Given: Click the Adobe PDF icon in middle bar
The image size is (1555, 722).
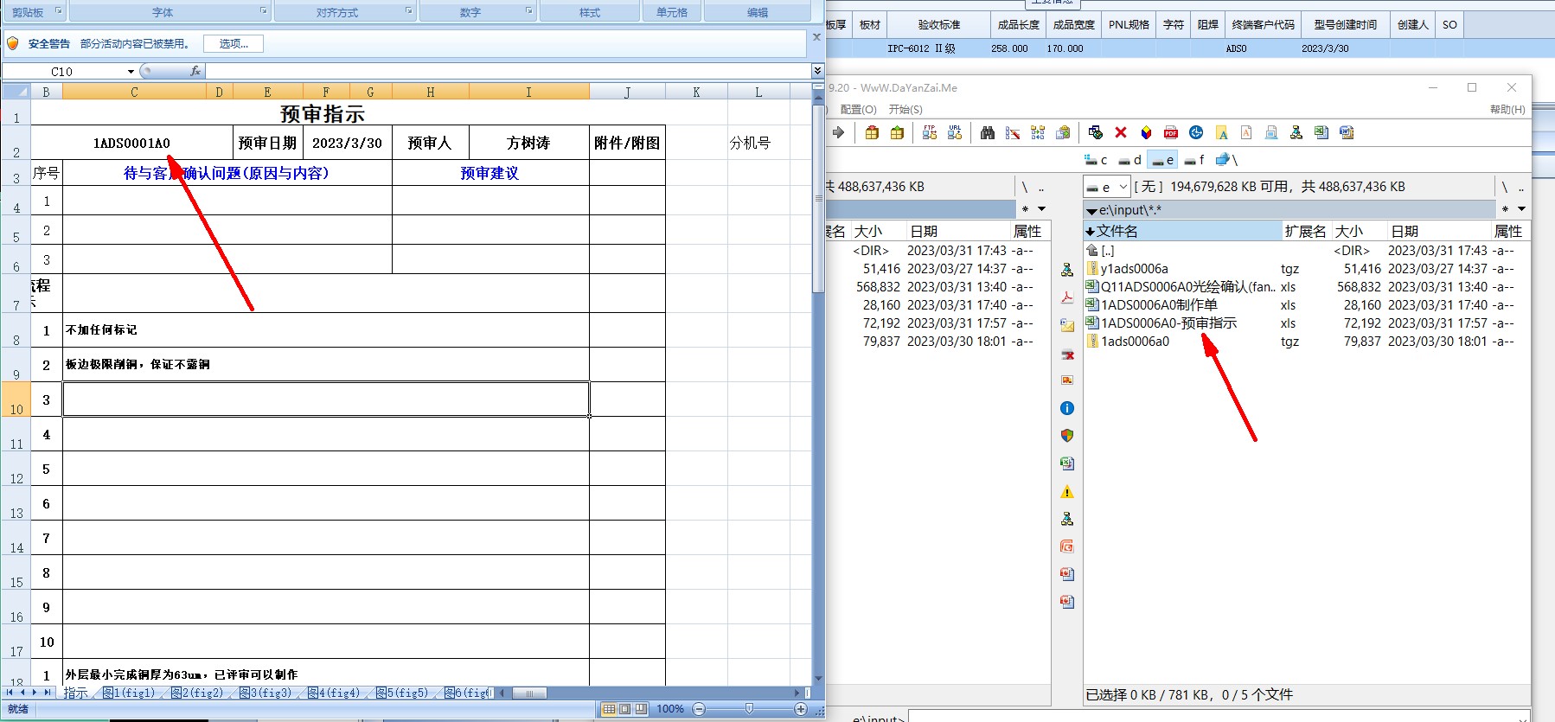Looking at the screenshot, I should click(x=1067, y=297).
